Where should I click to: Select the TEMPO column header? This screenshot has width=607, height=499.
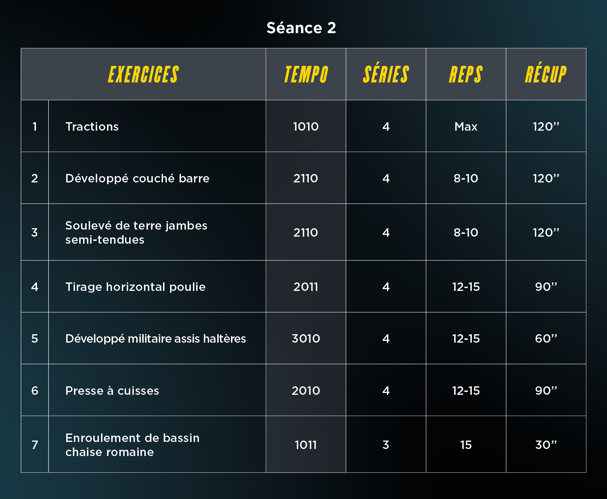306,74
